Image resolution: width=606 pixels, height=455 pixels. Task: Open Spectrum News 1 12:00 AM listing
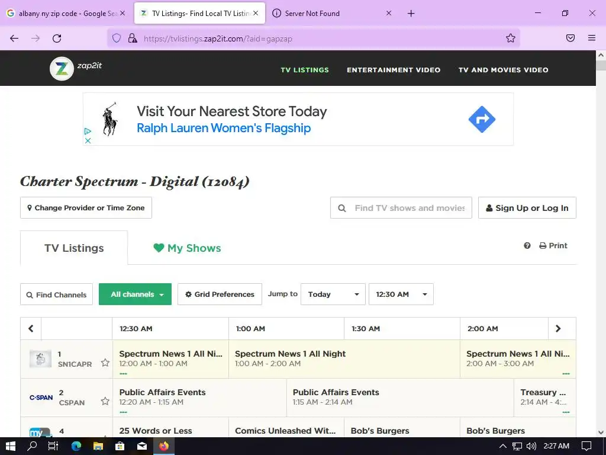171,358
